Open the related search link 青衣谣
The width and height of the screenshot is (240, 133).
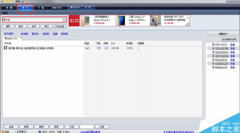click(35, 34)
